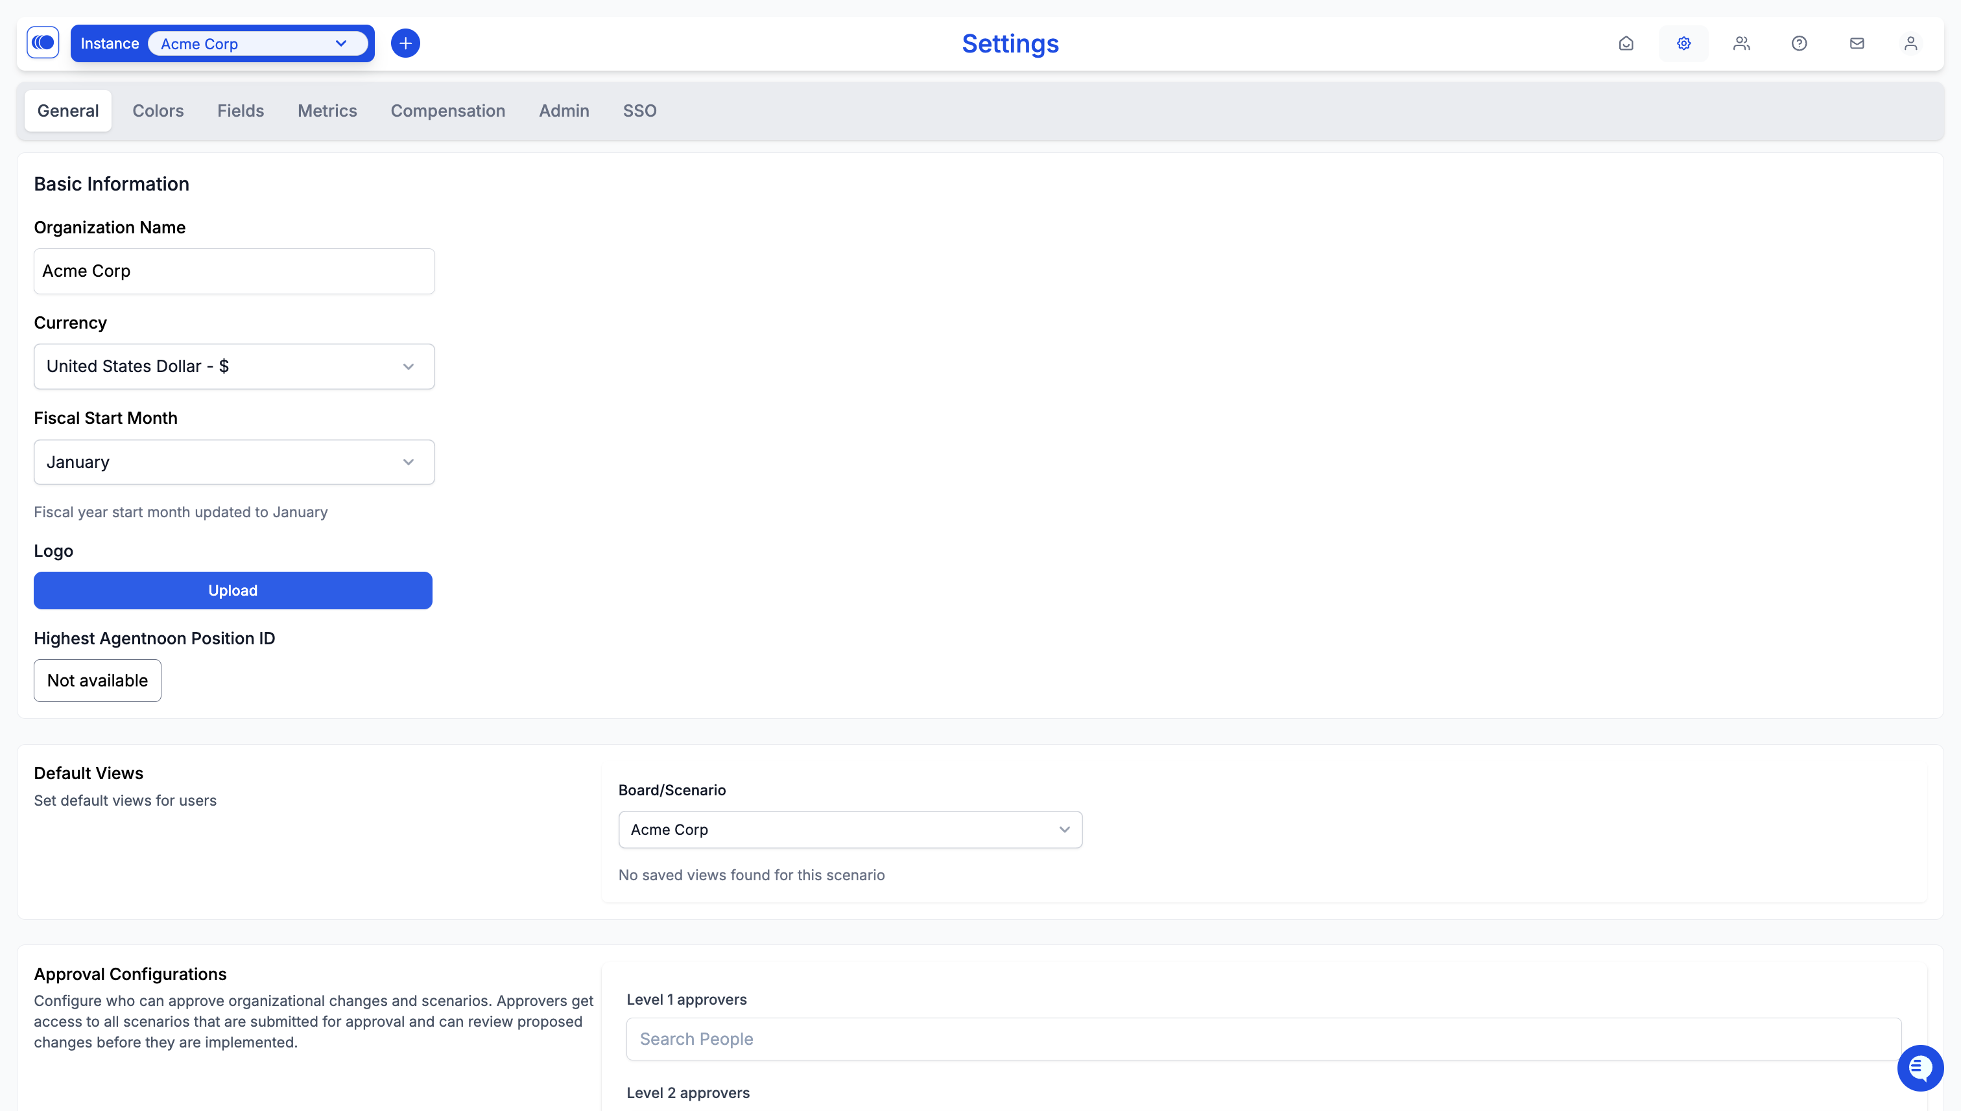Open the chat support bubble
This screenshot has width=1961, height=1111.
pyautogui.click(x=1919, y=1068)
